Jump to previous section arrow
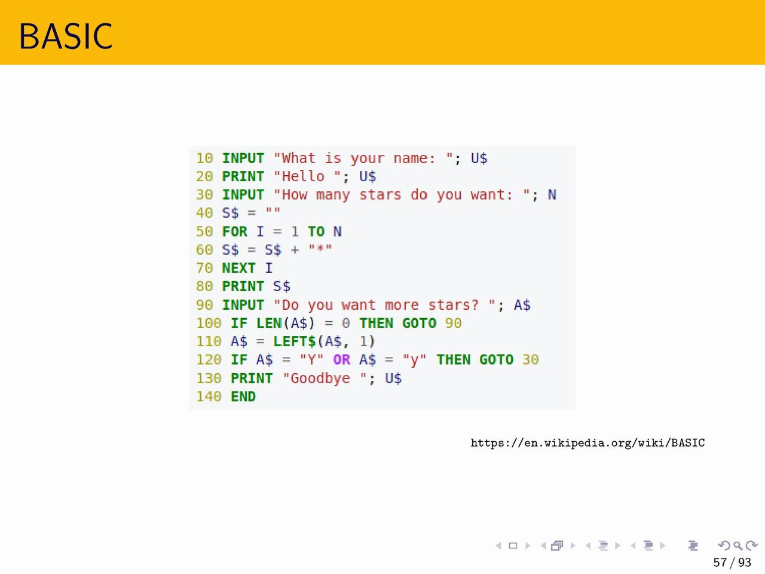This screenshot has width=765, height=574. pyautogui.click(x=633, y=545)
